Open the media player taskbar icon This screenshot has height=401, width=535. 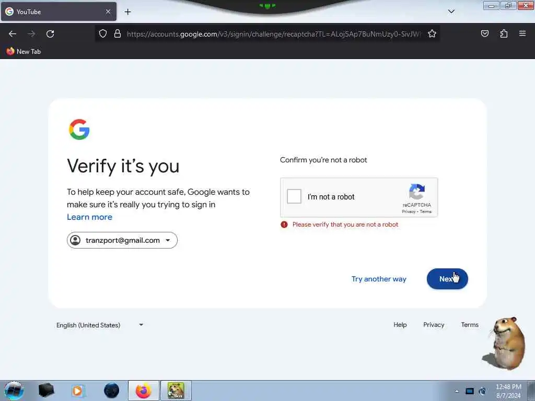click(x=78, y=391)
